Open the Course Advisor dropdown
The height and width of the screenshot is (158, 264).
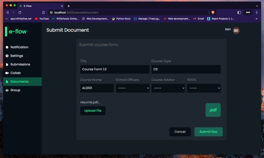168,88
